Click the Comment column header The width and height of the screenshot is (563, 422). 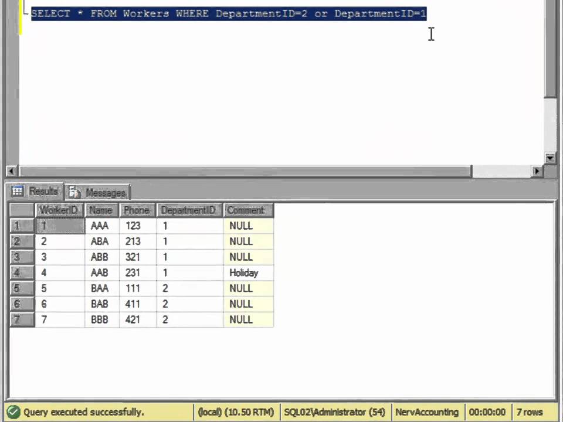point(248,210)
